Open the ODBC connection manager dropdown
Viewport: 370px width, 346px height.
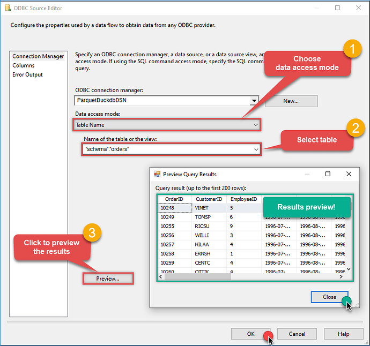254,100
